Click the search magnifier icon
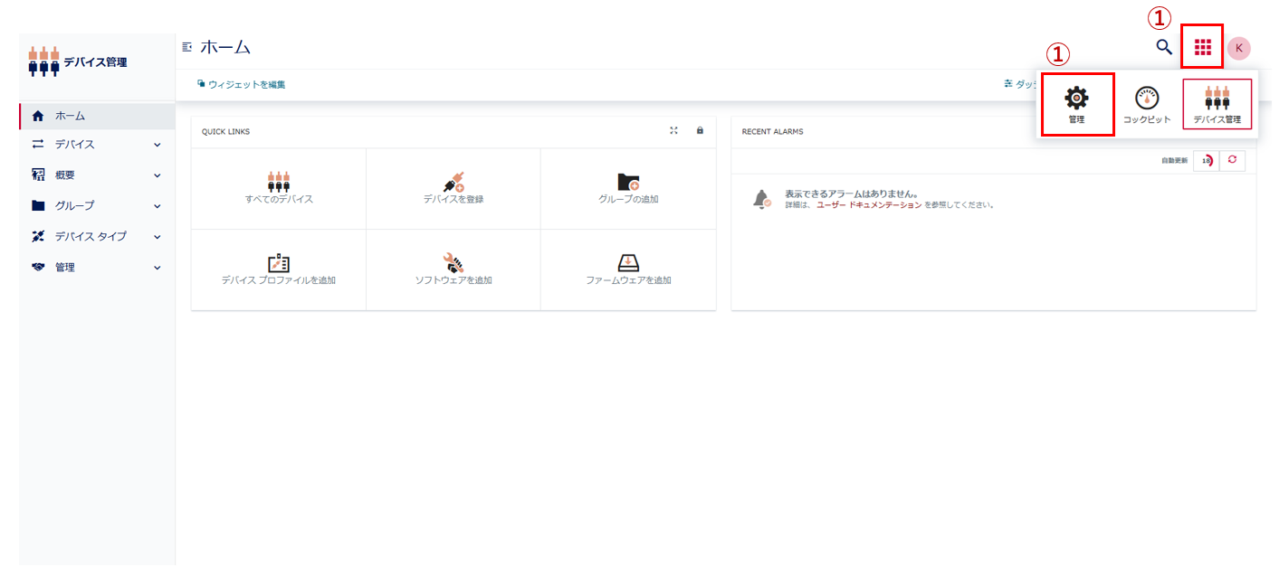Image resolution: width=1279 pixels, height=586 pixels. pyautogui.click(x=1164, y=47)
